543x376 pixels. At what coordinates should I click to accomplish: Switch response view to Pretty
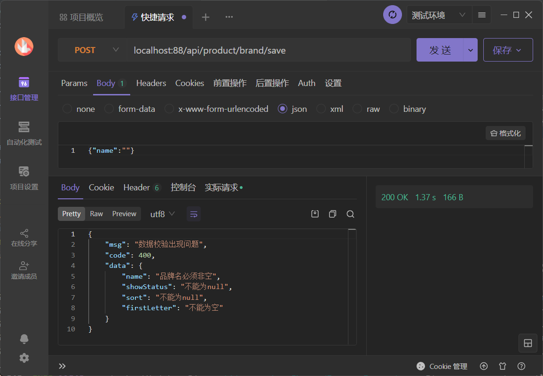click(71, 214)
